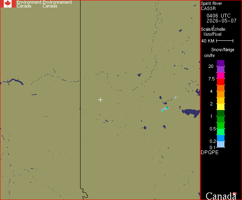Click the Canada wordmark logo

coord(221,196)
